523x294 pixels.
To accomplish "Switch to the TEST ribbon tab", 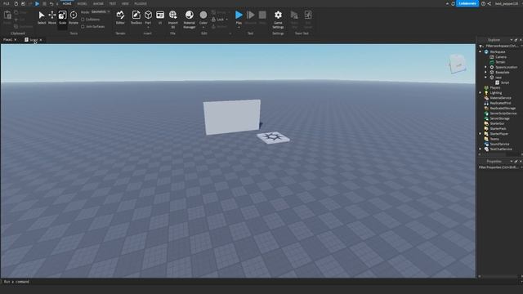I will (x=113, y=3).
